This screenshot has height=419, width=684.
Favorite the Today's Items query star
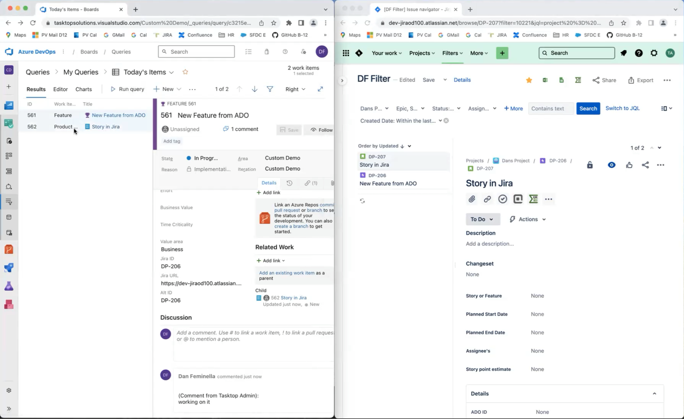[185, 72]
